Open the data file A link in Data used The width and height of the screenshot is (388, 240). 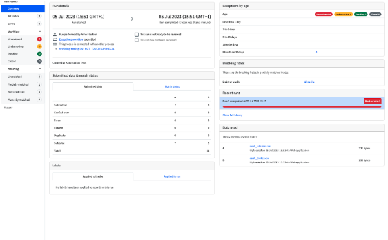pyautogui.click(x=260, y=147)
